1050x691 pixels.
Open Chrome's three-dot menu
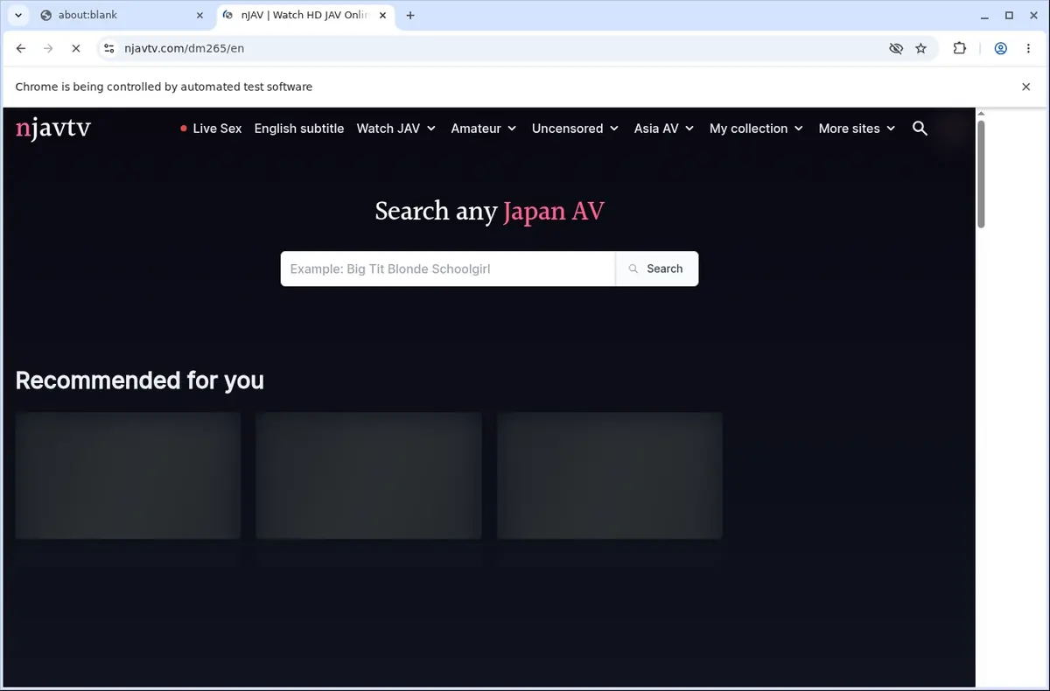[x=1027, y=49]
